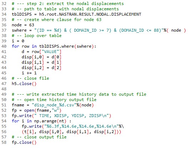Click line number 48 on the empty line
This screenshot has width=194, height=148.
pos(4,89)
